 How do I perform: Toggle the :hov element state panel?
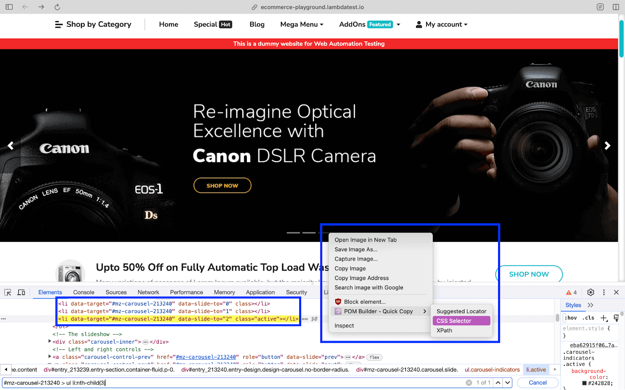tap(571, 318)
